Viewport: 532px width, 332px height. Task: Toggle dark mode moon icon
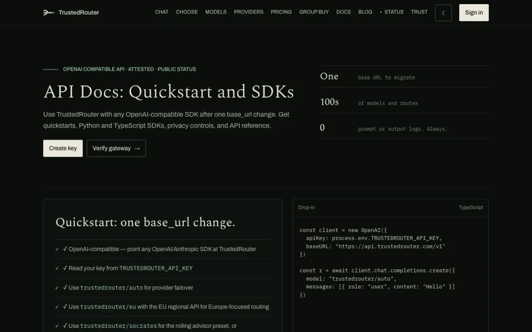pos(443,13)
